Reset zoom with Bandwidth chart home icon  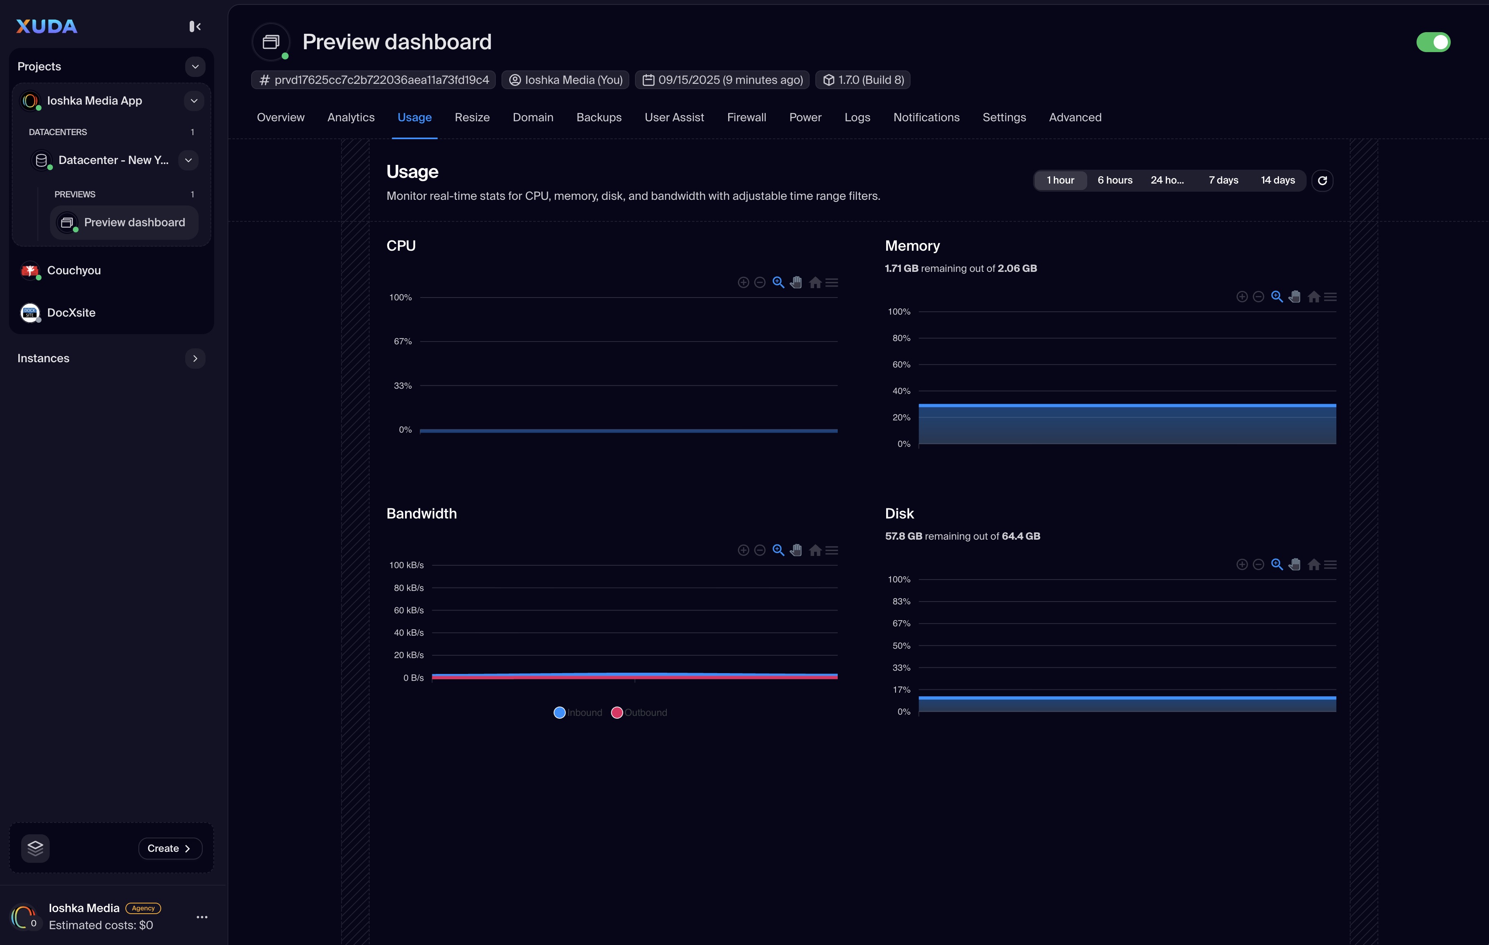[x=815, y=550]
